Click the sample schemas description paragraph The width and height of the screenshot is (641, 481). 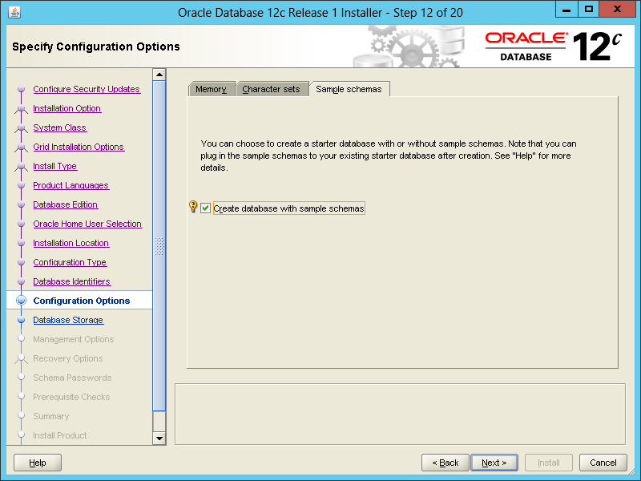click(x=389, y=156)
